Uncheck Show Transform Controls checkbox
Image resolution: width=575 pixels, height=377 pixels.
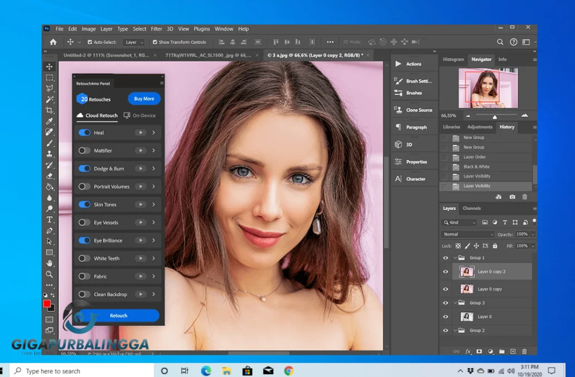coord(155,42)
